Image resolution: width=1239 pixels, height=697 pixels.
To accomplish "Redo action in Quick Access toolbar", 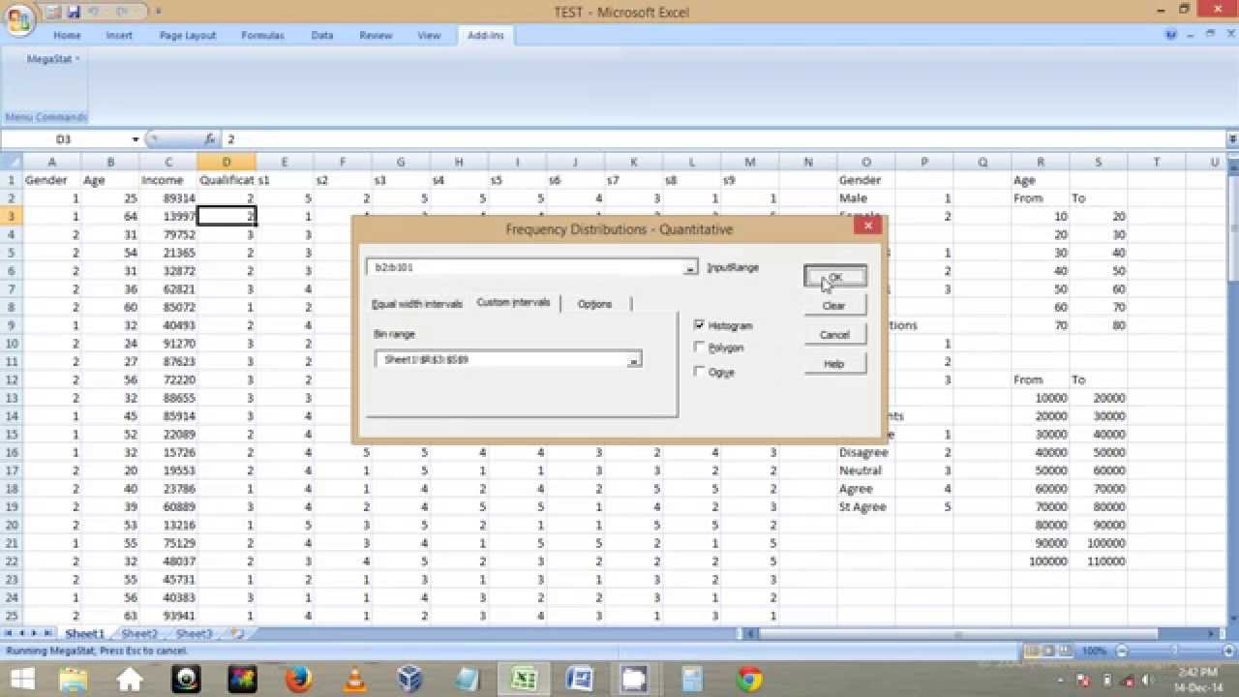I will coord(123,12).
